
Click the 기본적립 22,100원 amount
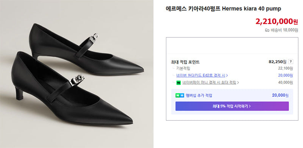coord(286,68)
